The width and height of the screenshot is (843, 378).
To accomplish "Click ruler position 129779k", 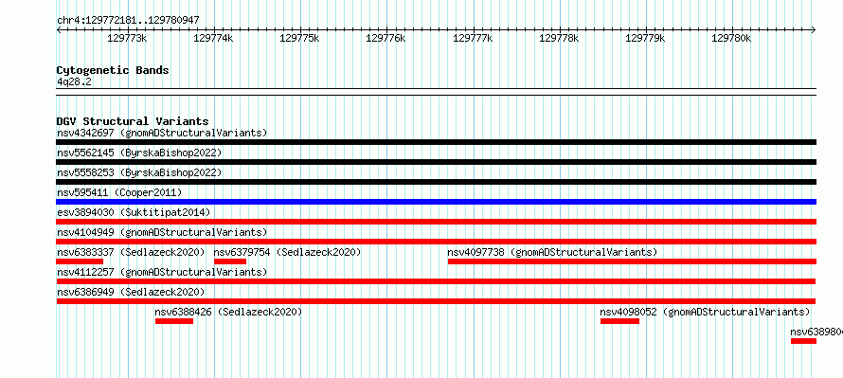I will click(x=645, y=39).
